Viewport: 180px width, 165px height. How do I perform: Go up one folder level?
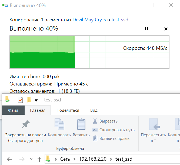(x=39, y=159)
